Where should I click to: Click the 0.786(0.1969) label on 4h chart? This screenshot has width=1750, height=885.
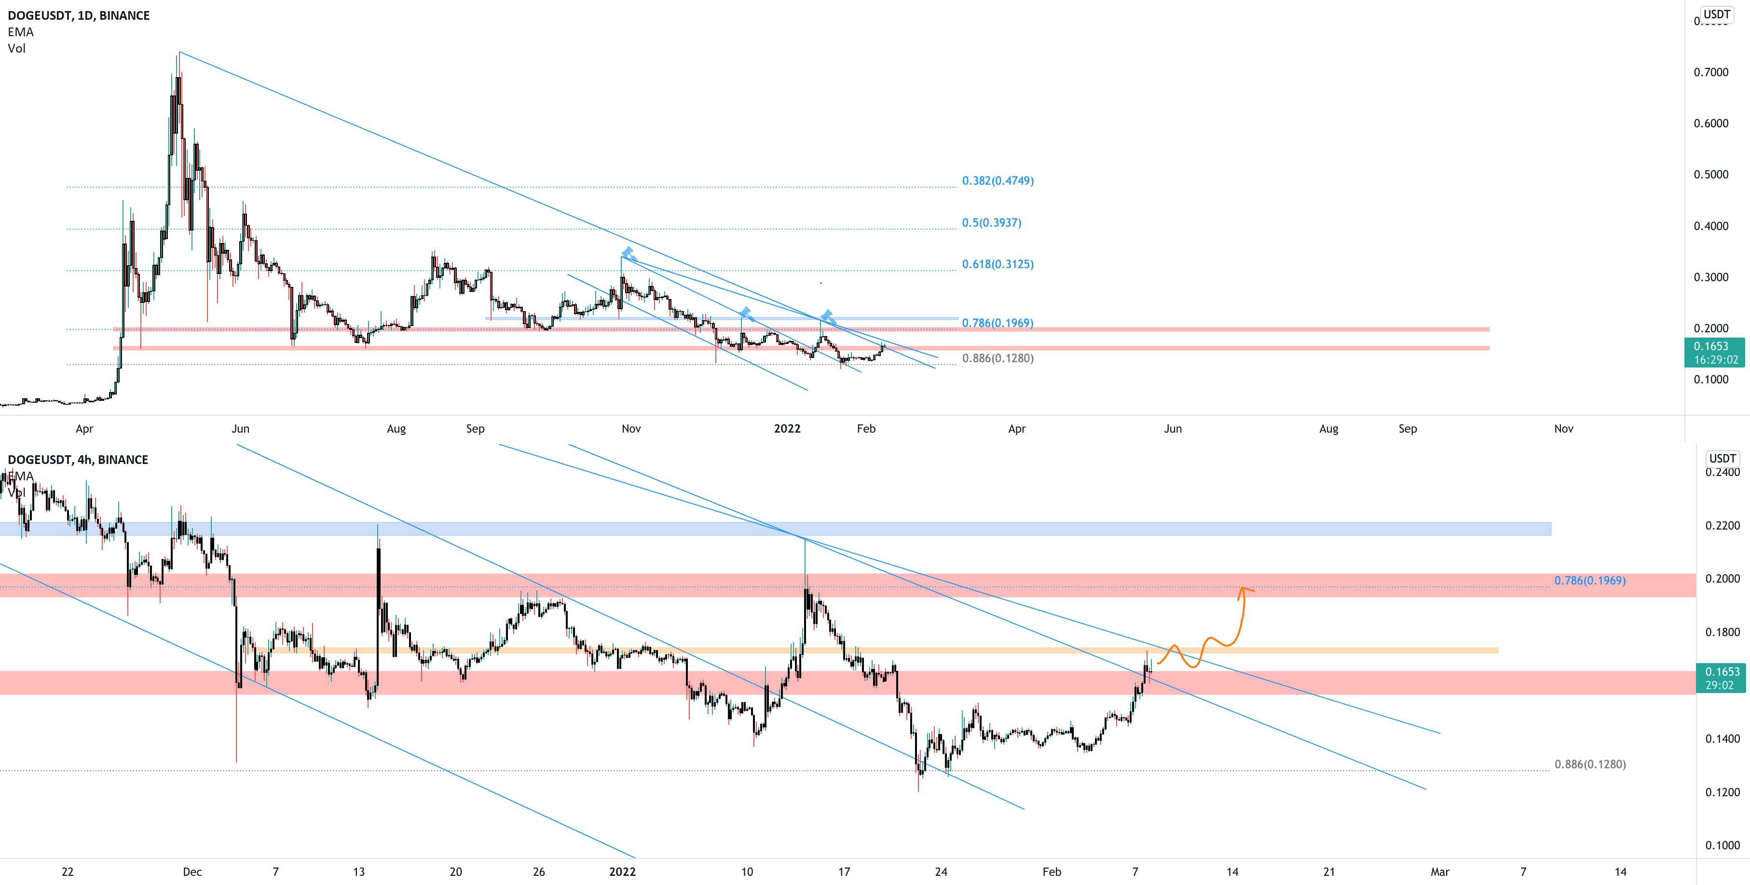tap(1590, 581)
